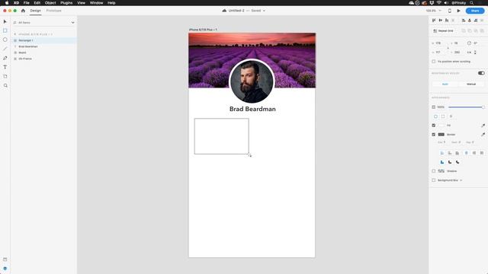Select the Pen tool
Image resolution: width=488 pixels, height=274 pixels.
5,58
